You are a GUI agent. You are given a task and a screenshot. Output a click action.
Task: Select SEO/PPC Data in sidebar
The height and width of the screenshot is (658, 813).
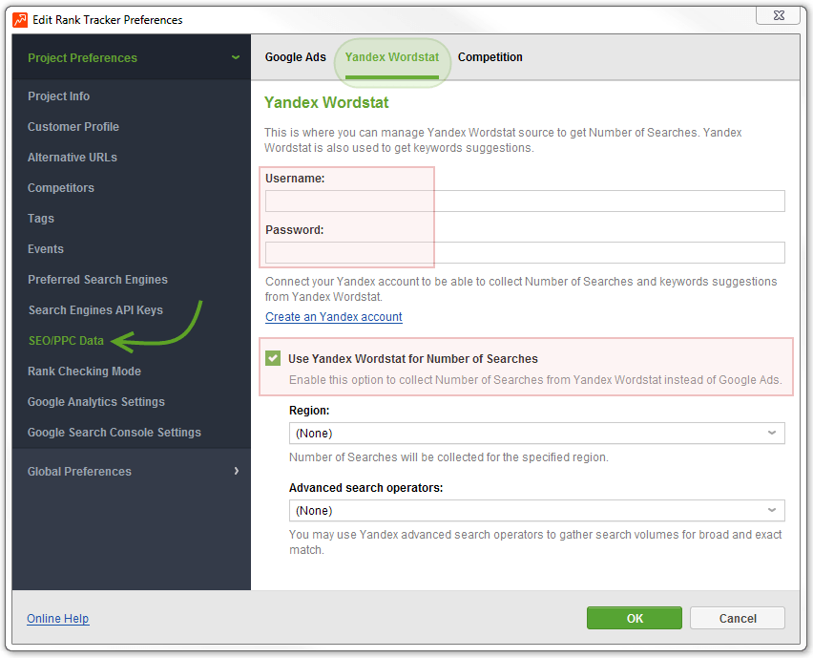[x=66, y=341]
